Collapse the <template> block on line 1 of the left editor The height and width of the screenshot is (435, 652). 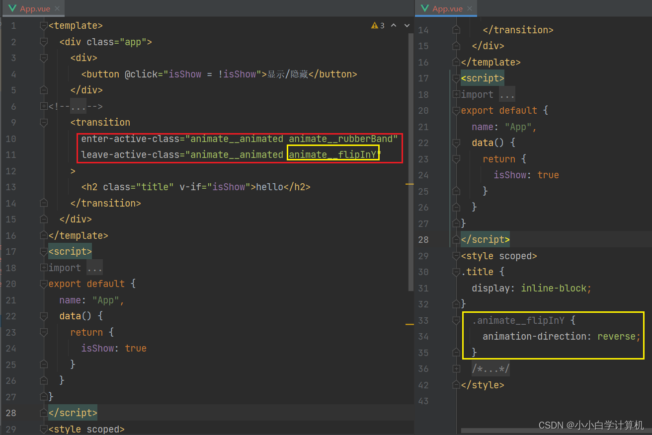click(44, 26)
